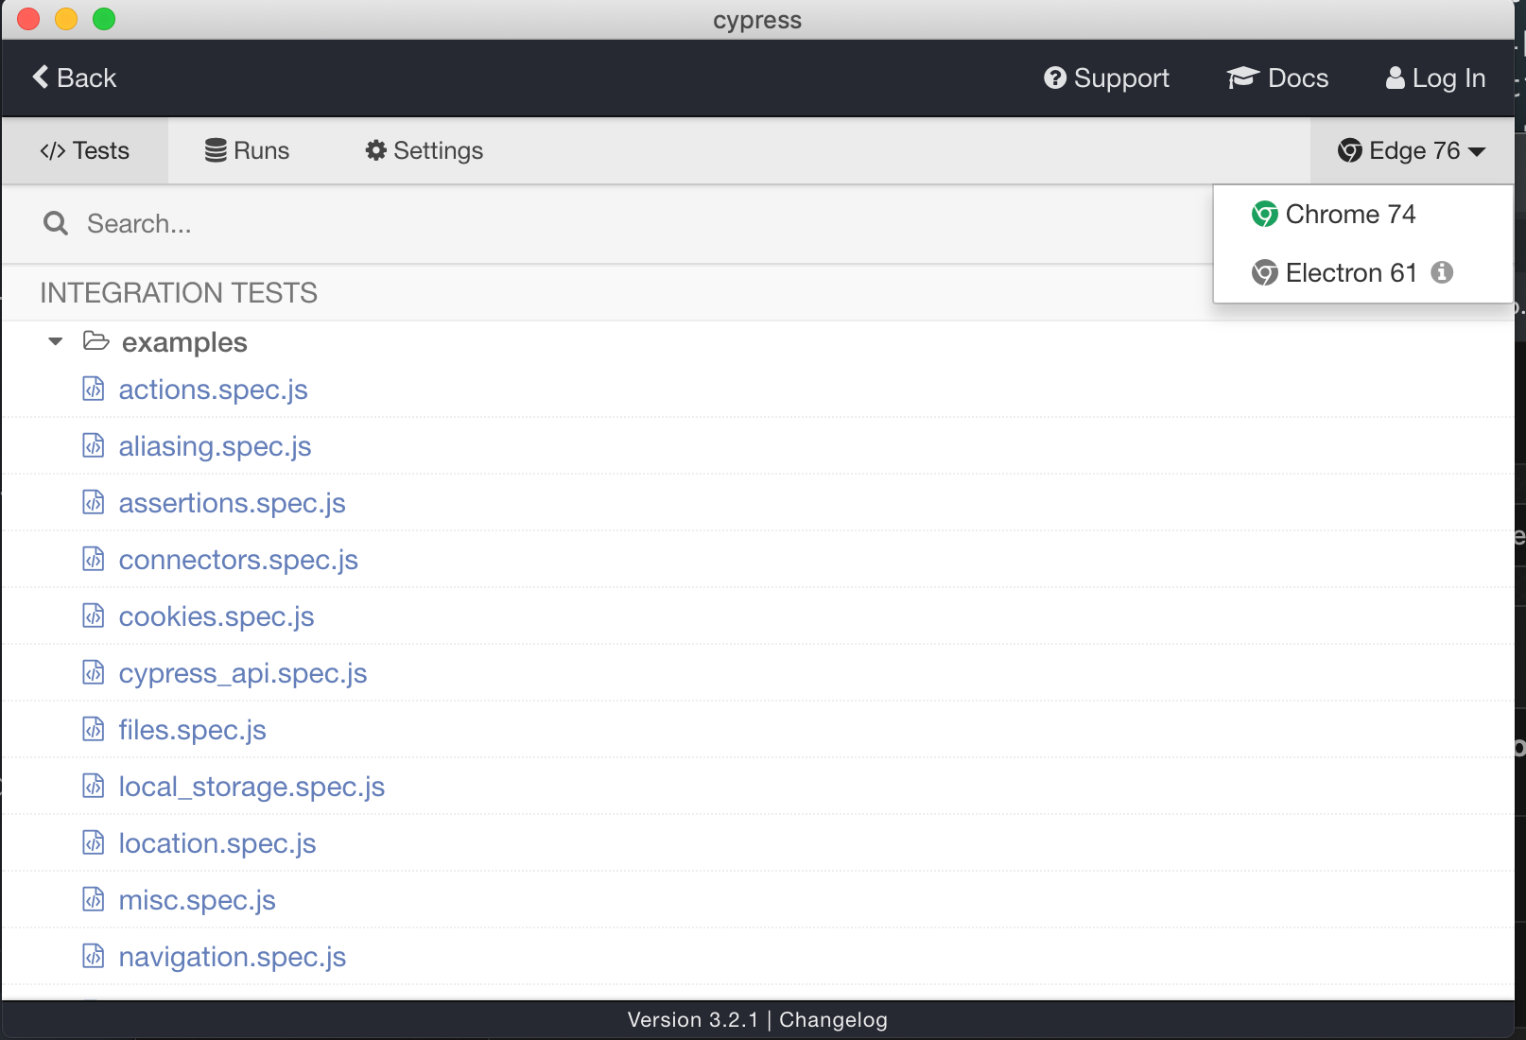Viewport: 1526px width, 1040px height.
Task: Click the examples folder icon
Action: coord(95,340)
